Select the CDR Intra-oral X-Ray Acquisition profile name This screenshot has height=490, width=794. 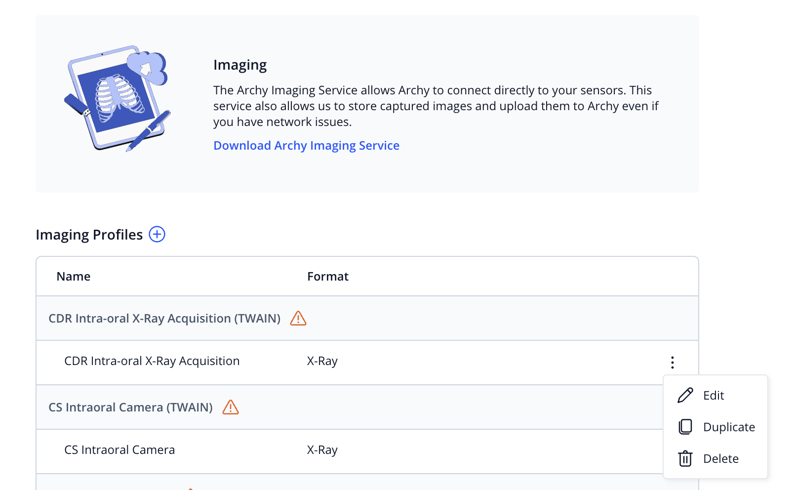coord(152,361)
